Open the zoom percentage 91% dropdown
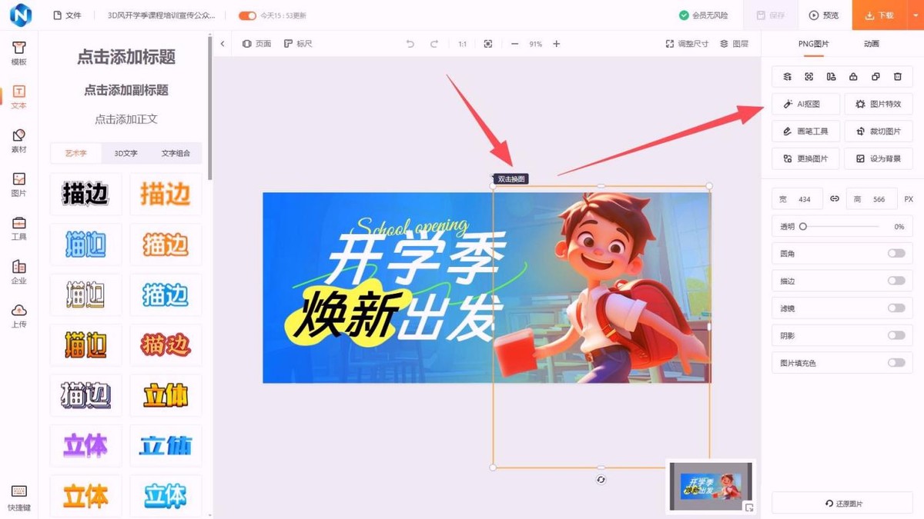 click(535, 44)
